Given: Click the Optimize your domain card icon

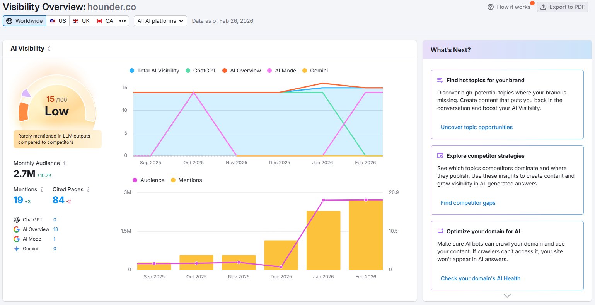Looking at the screenshot, I should click(x=440, y=231).
